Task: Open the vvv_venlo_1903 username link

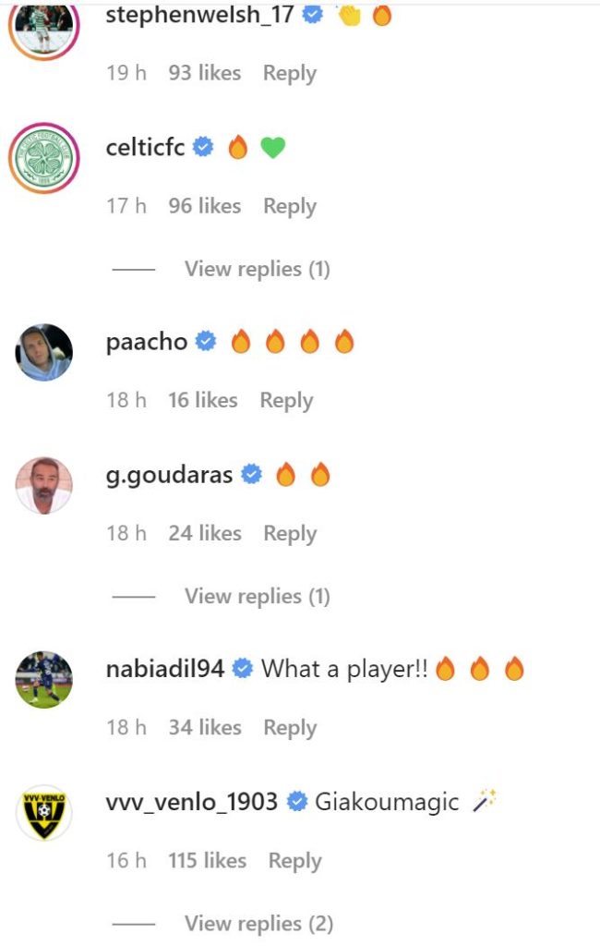Action: point(192,802)
